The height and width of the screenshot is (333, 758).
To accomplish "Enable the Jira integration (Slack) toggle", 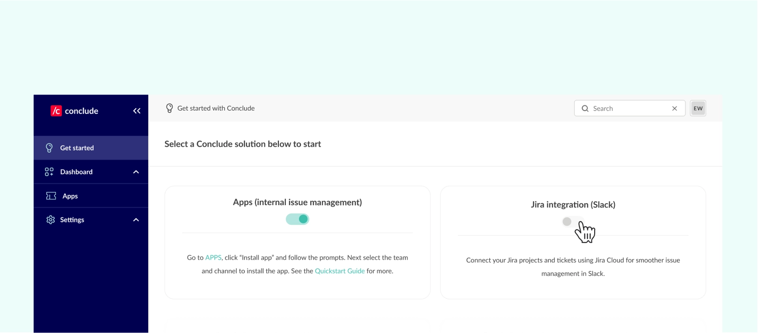I will click(x=573, y=222).
